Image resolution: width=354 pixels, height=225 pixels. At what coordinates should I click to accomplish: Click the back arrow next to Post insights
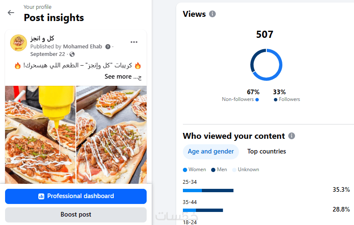pyautogui.click(x=11, y=13)
